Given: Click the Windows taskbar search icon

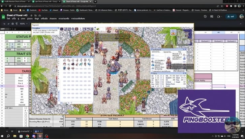Looking at the screenshot, I should pyautogui.click(x=8, y=136).
